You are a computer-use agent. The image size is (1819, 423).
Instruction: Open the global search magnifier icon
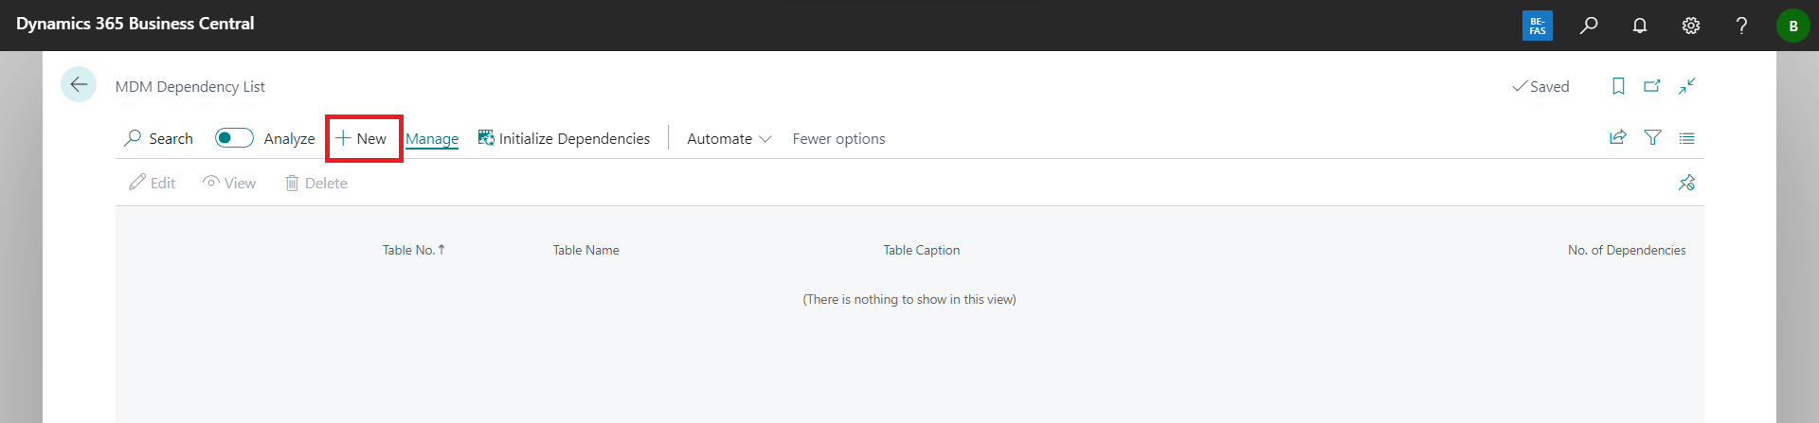[1589, 26]
